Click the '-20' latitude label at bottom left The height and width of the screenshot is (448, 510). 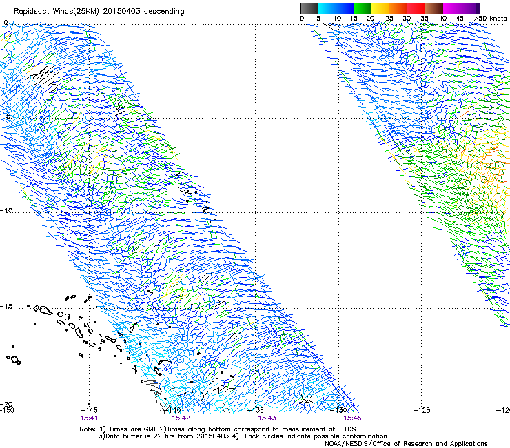click(x=6, y=405)
